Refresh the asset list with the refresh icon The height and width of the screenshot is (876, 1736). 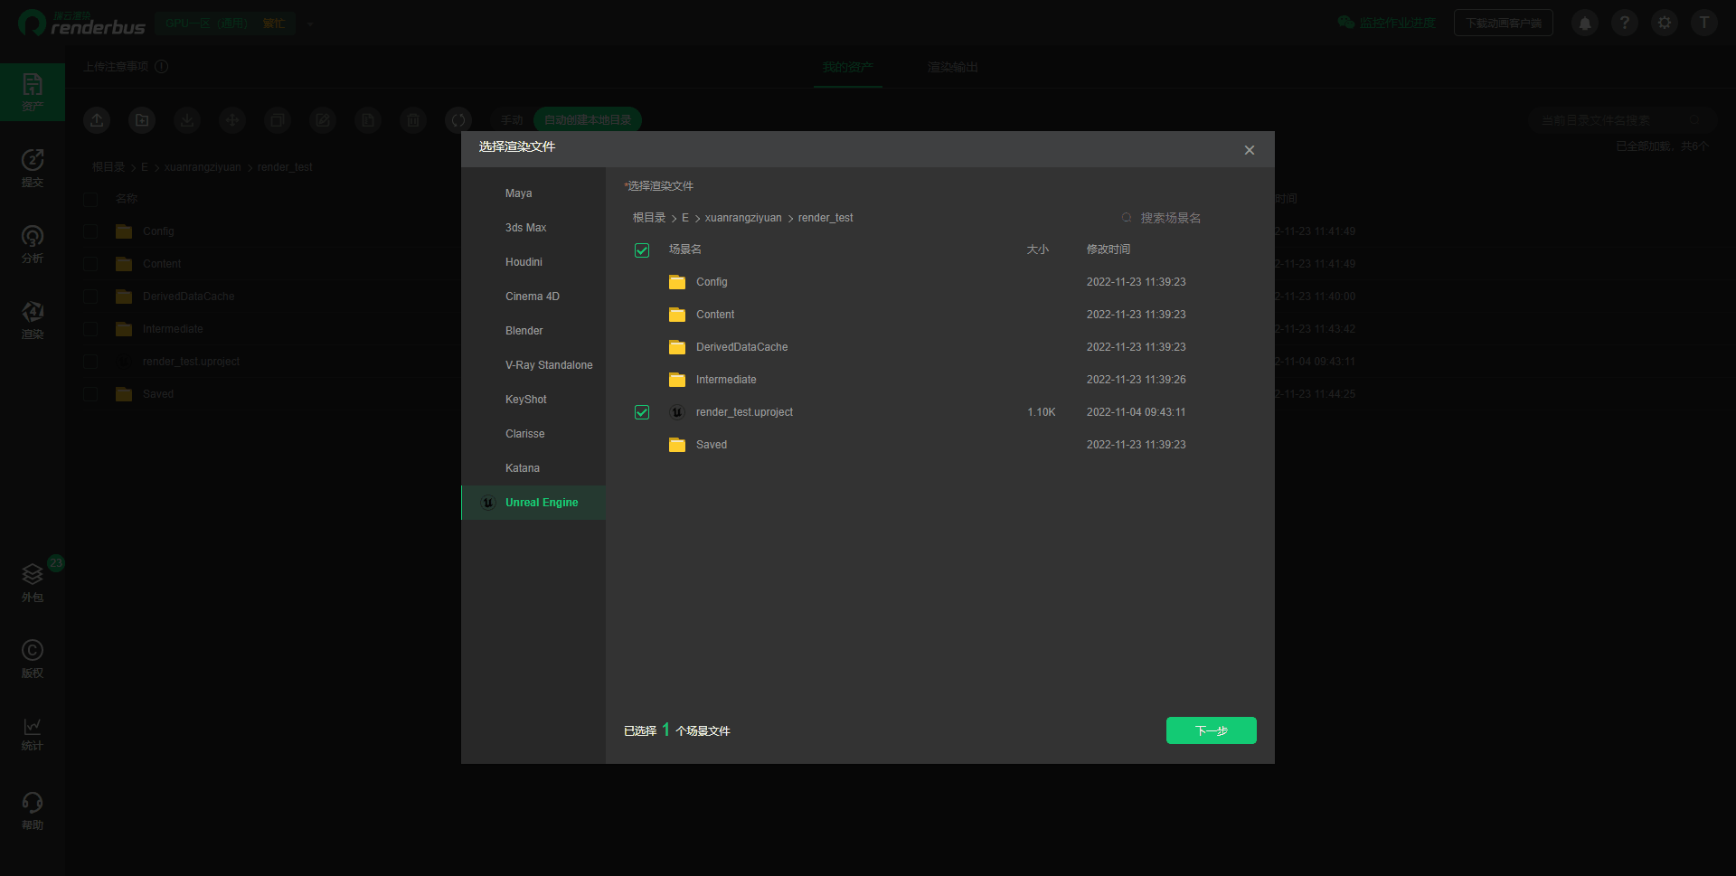(458, 119)
